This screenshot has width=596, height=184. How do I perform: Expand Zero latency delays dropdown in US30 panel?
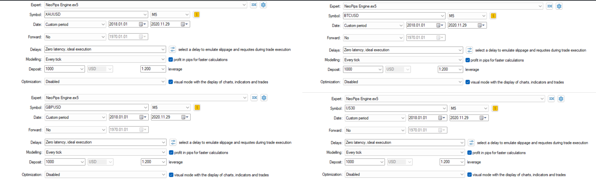pos(462,143)
